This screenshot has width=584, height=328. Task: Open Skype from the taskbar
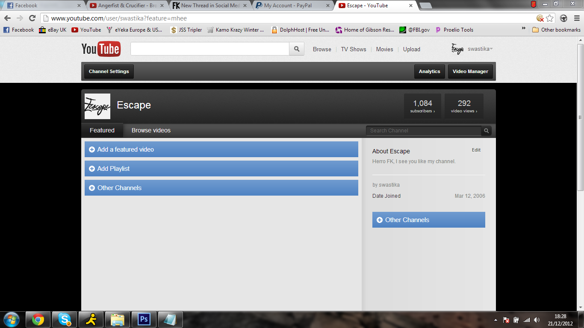[x=65, y=319]
